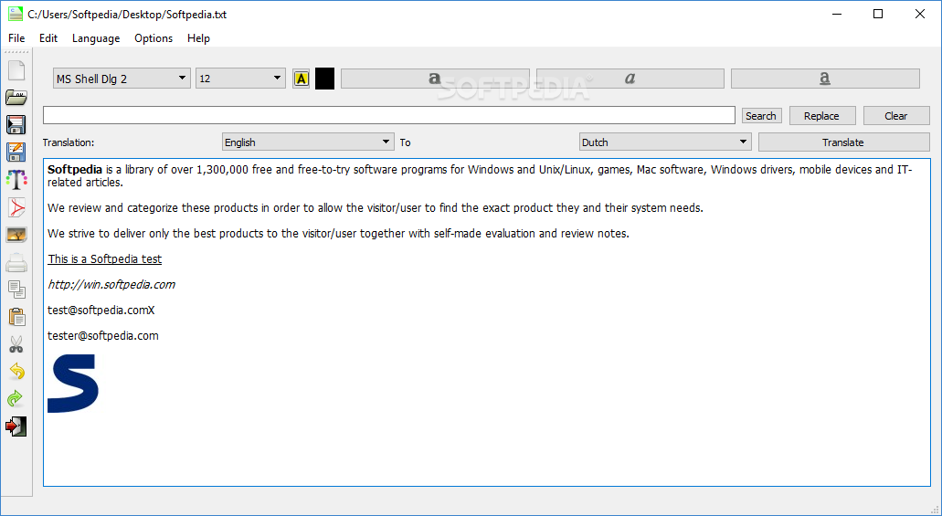Viewport: 942px width, 516px height.
Task: Open the MS Shell Dlg 2 font dropdown
Action: point(122,79)
